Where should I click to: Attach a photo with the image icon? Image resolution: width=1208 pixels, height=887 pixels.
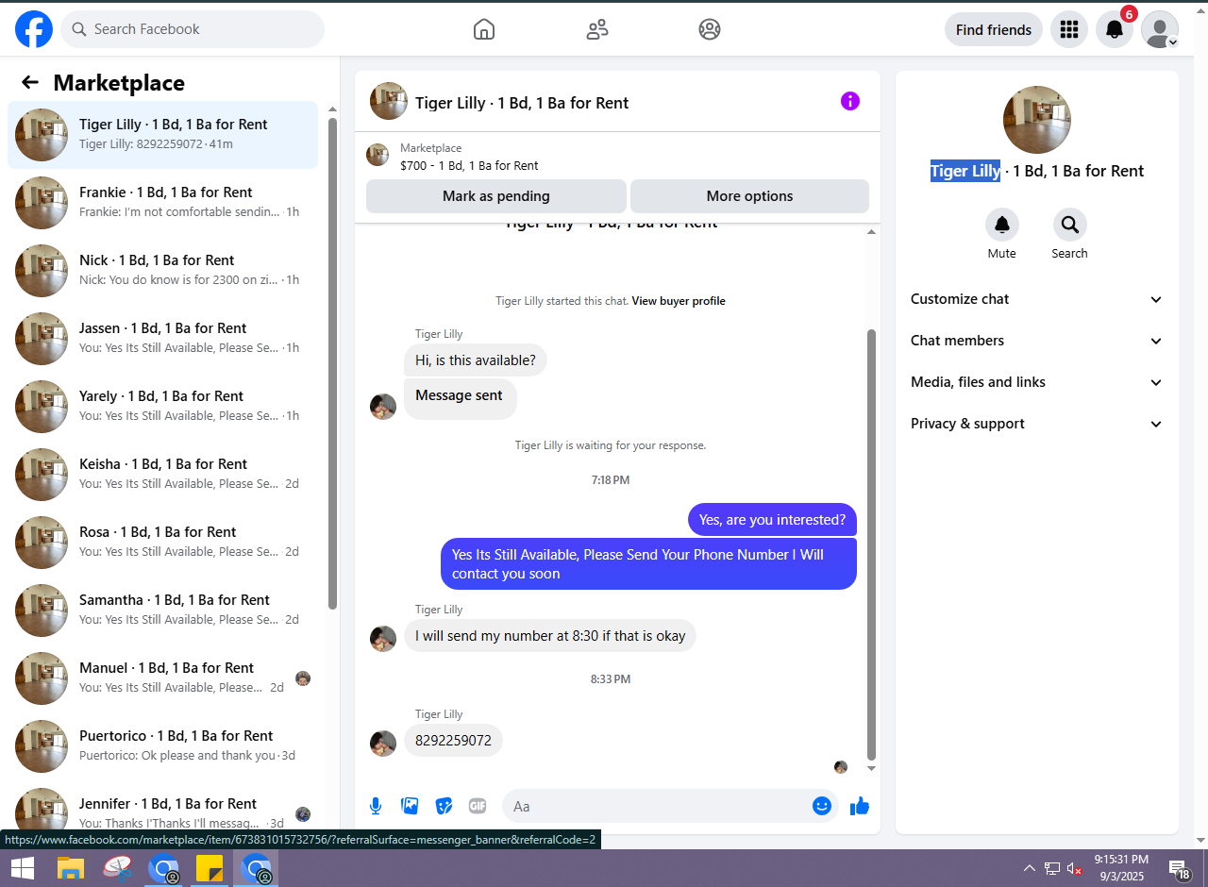pyautogui.click(x=410, y=806)
